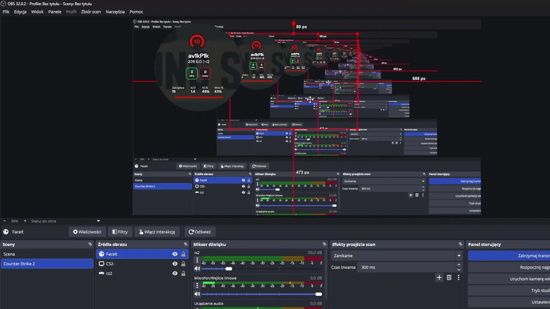Viewport: 550px width, 309px height.
Task: Add a transition with the plus icon
Action: (439, 278)
